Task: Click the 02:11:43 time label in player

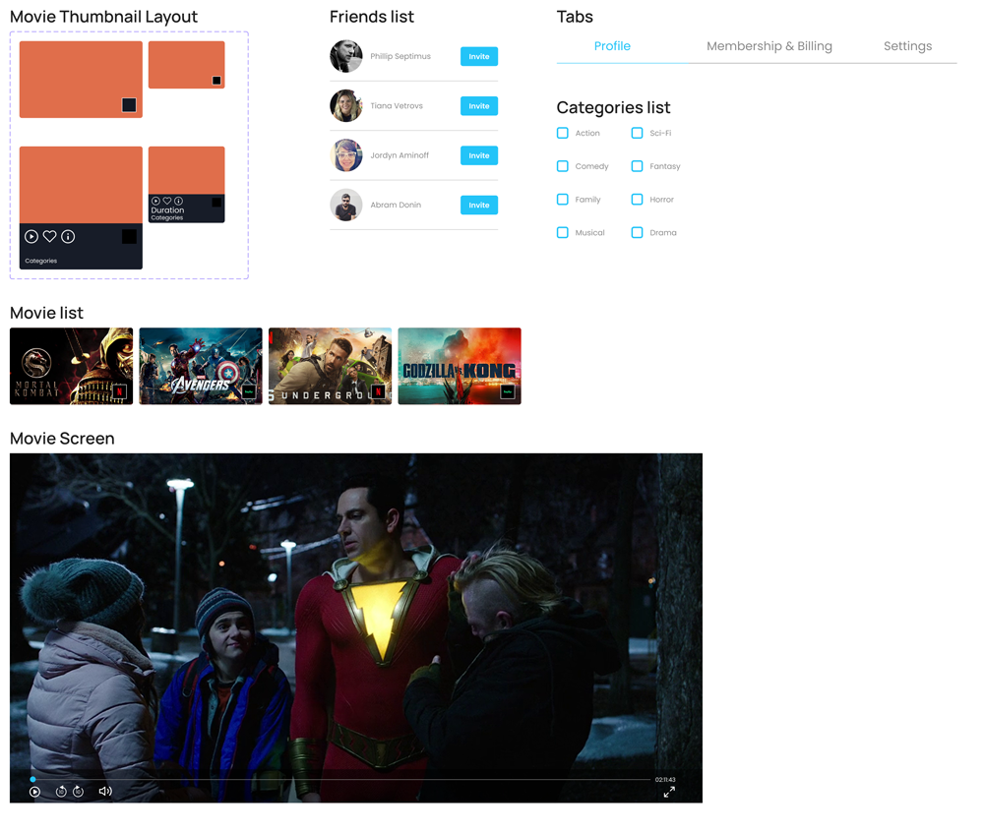Action: (x=665, y=780)
